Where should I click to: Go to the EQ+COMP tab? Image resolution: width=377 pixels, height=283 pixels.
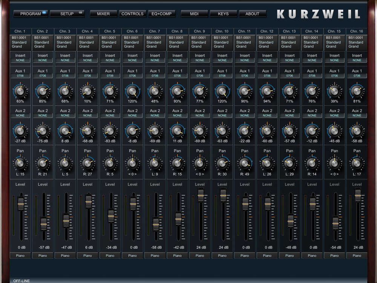click(162, 14)
